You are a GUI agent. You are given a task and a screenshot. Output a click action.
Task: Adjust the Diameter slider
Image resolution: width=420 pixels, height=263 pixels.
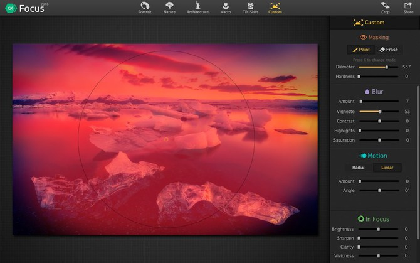pyautogui.click(x=379, y=67)
